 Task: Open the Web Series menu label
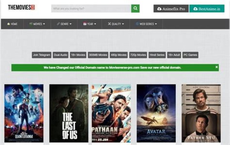click(x=147, y=24)
